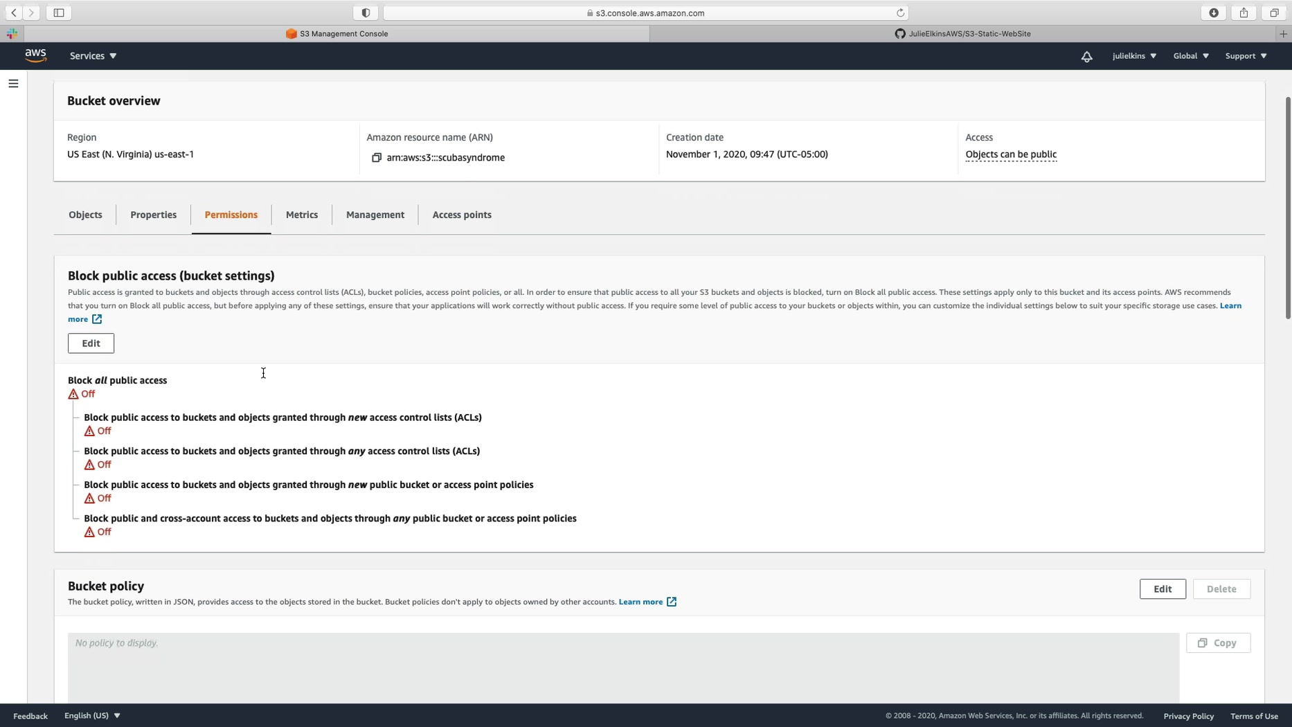Viewport: 1292px width, 727px height.
Task: Open the notifications bell icon
Action: [x=1086, y=56]
